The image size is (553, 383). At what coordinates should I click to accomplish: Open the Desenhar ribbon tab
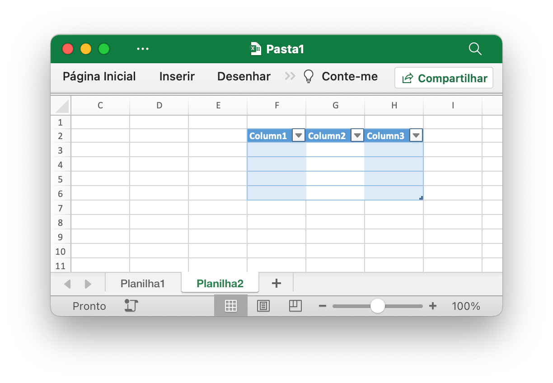coord(244,77)
